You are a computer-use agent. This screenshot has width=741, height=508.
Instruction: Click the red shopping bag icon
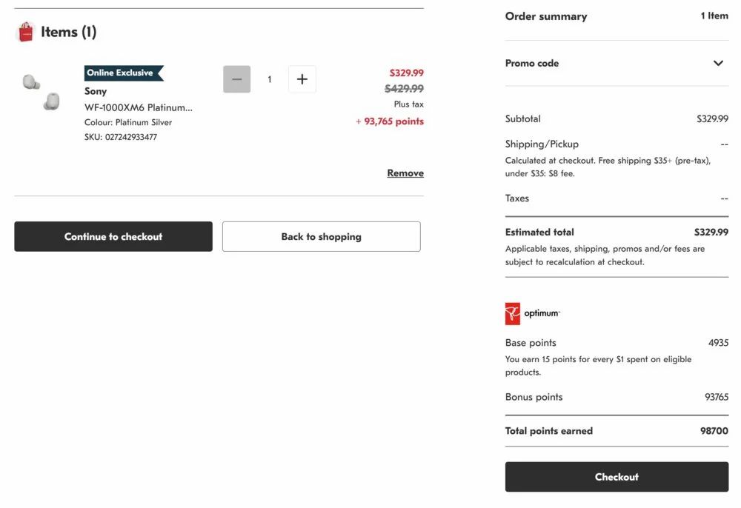(25, 32)
